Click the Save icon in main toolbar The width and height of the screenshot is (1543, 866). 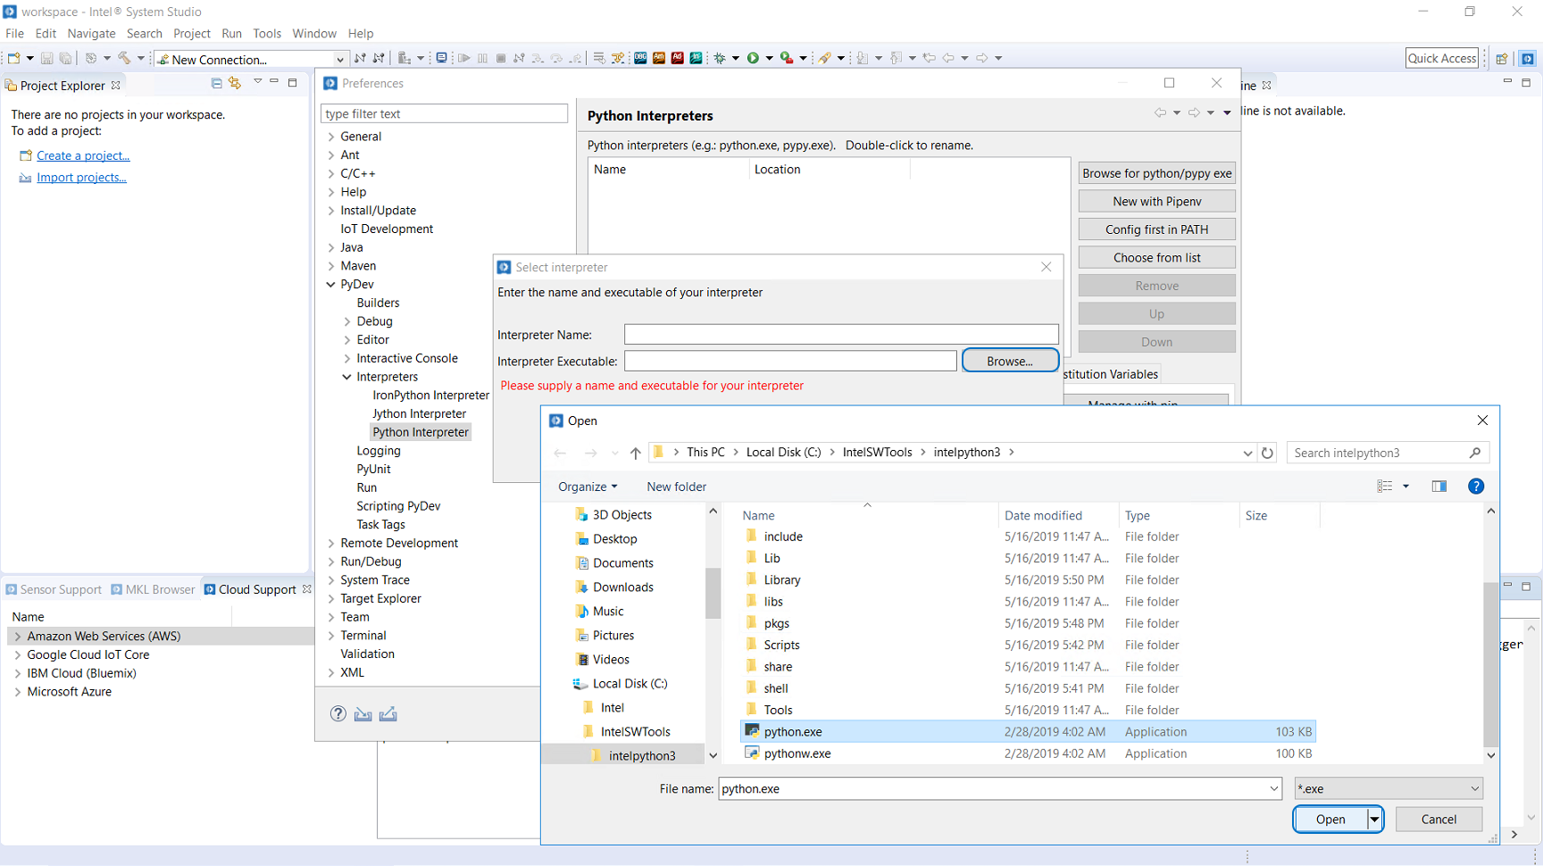[46, 58]
